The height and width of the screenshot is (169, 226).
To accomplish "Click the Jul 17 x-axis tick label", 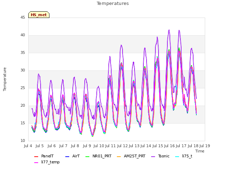I will pyautogui.click(x=181, y=146).
